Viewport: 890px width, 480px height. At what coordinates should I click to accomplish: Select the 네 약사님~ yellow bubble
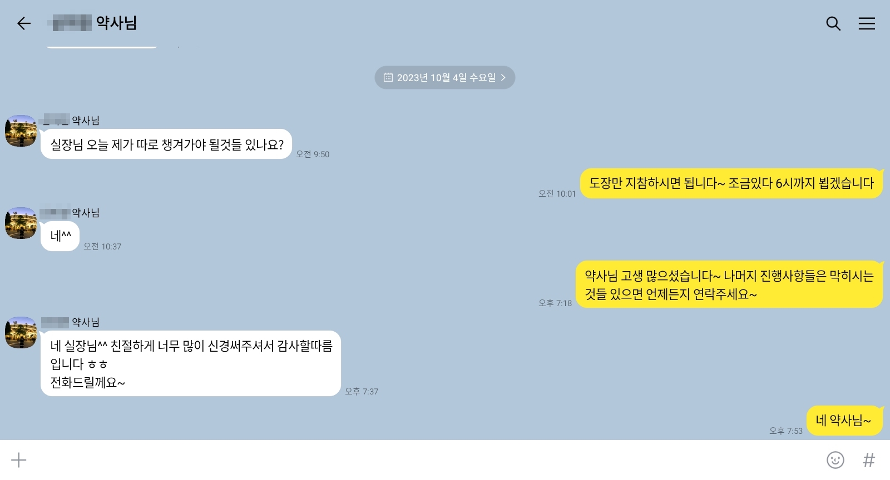pyautogui.click(x=844, y=421)
